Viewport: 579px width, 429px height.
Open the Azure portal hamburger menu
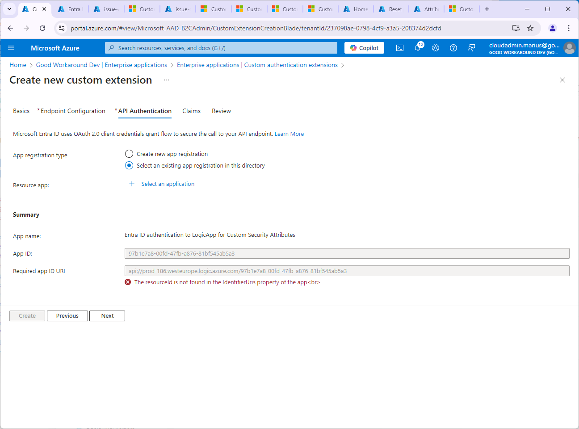11,48
